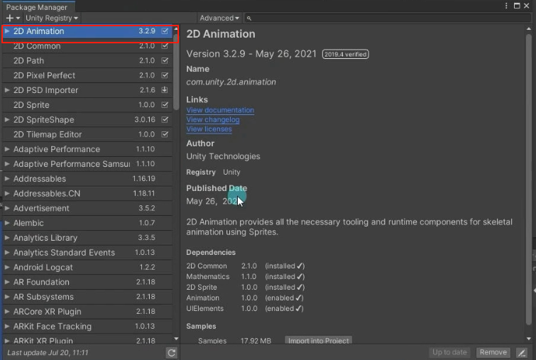
Task: Expand the Analytics Library versions arrow
Action: pos(7,238)
